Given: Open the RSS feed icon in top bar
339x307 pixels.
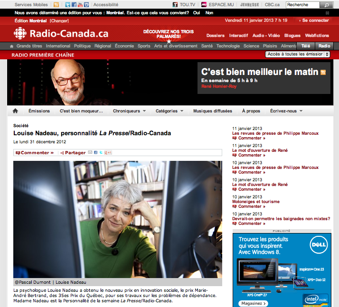Looking at the screenshot, I should (56, 5).
